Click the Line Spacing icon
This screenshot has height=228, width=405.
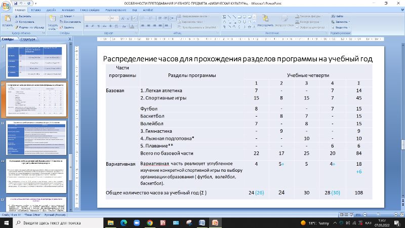click(172, 18)
